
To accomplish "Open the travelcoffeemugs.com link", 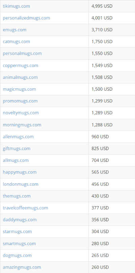I will [x=25, y=208].
